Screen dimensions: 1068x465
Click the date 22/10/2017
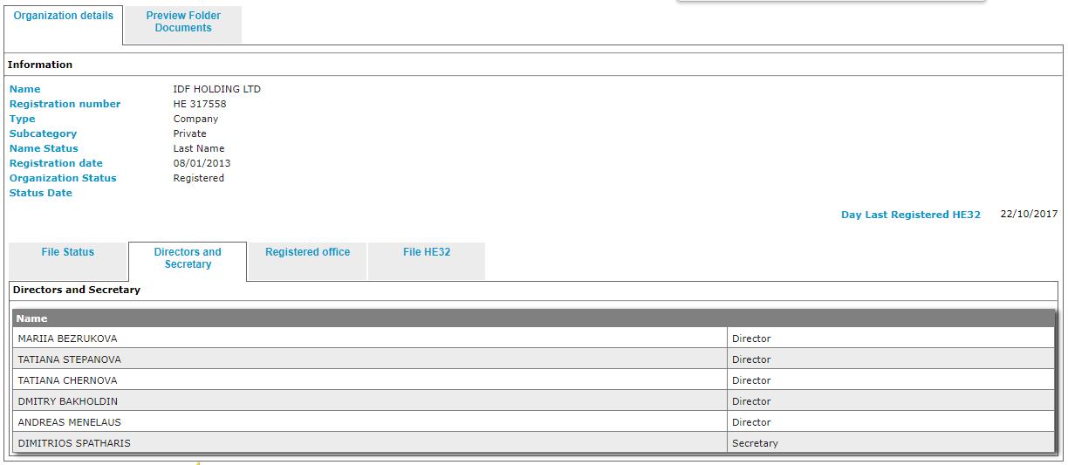pos(1029,214)
